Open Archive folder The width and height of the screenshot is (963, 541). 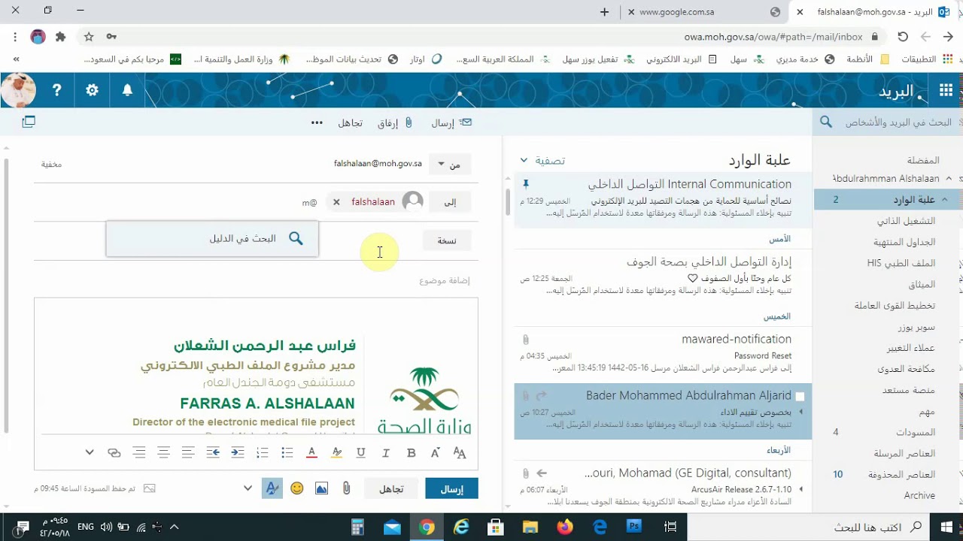919,495
